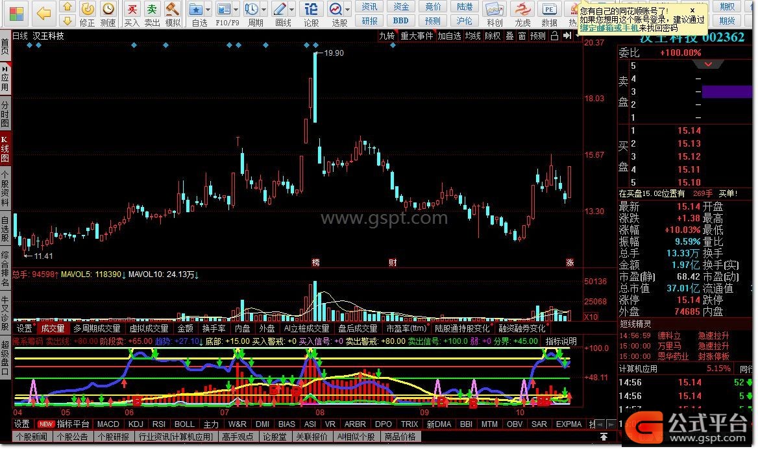Toggle 叠 overlay mode in chart header
This screenshot has width=758, height=449.
[510, 36]
